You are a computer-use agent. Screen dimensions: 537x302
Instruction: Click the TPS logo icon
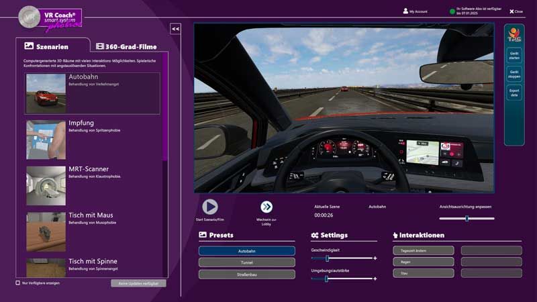click(514, 35)
